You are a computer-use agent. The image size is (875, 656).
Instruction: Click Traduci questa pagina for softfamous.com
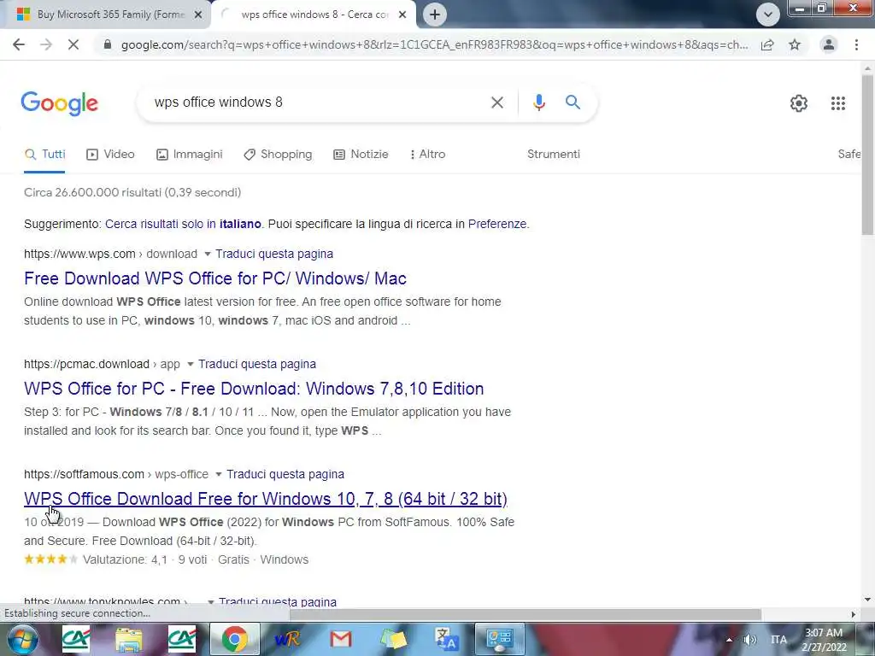285,474
